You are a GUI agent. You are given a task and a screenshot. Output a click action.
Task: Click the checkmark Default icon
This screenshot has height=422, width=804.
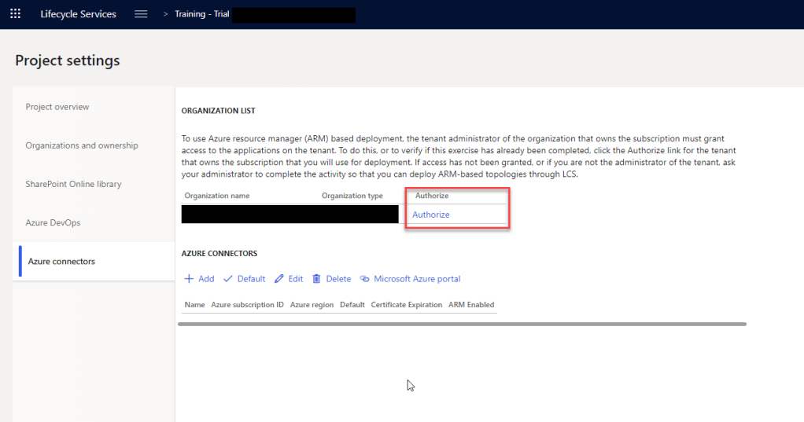click(x=228, y=279)
